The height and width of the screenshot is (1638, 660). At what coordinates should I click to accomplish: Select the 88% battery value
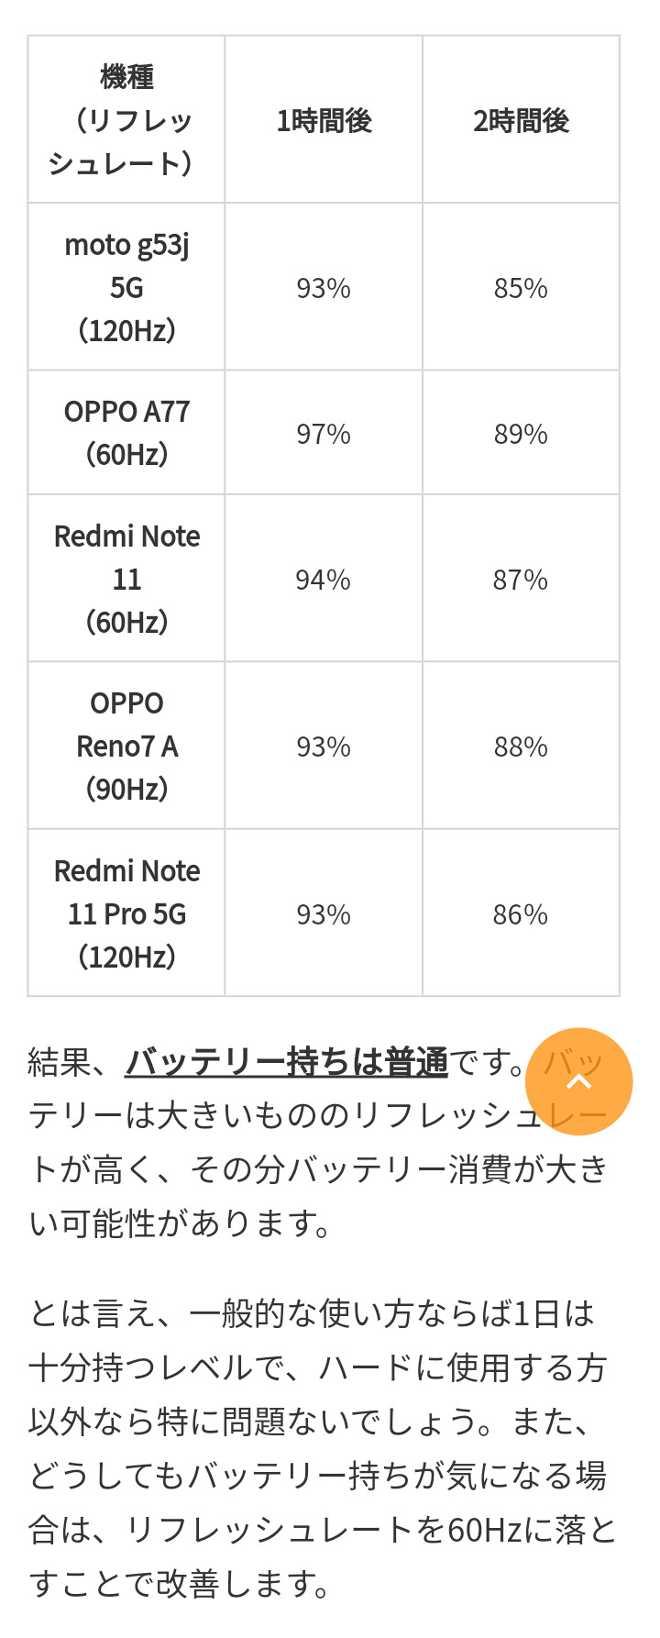tap(521, 747)
